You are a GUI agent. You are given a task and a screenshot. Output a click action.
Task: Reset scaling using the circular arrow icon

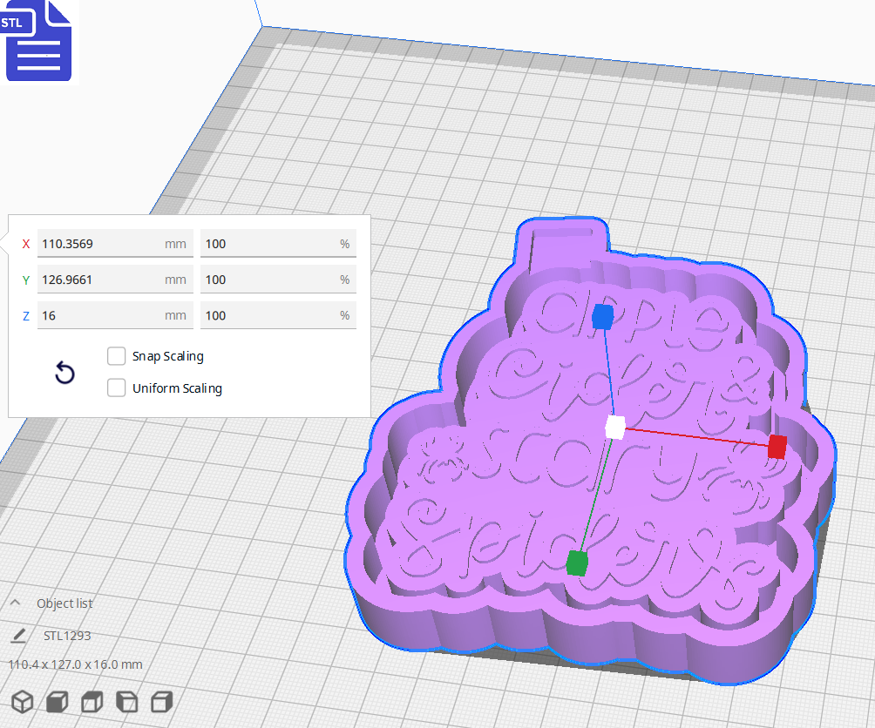[64, 373]
